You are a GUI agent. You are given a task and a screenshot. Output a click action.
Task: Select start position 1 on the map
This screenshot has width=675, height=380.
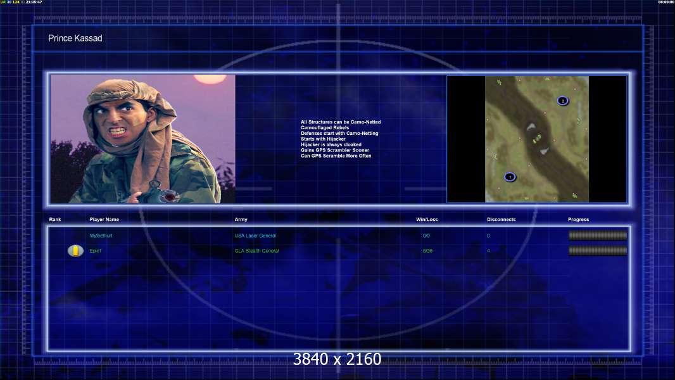pos(510,177)
